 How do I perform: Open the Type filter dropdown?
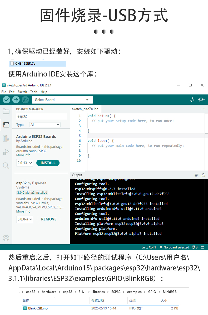45,125
